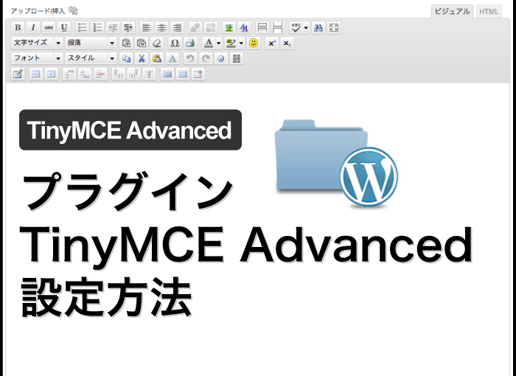This screenshot has height=376, width=516.
Task: Toggle strikethrough formatting (ABC icon)
Action: (x=49, y=28)
